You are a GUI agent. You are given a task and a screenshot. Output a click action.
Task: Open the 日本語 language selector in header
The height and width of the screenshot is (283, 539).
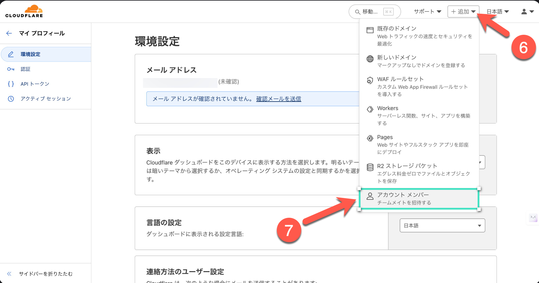point(497,12)
